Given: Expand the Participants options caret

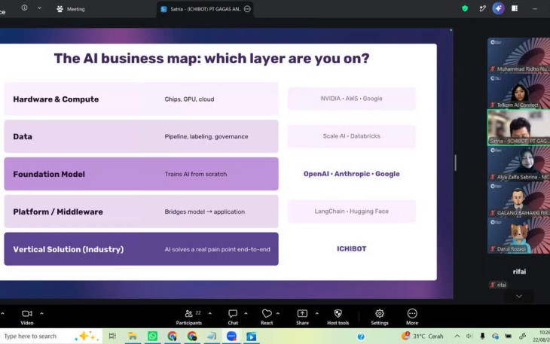Looking at the screenshot, I should tap(209, 314).
